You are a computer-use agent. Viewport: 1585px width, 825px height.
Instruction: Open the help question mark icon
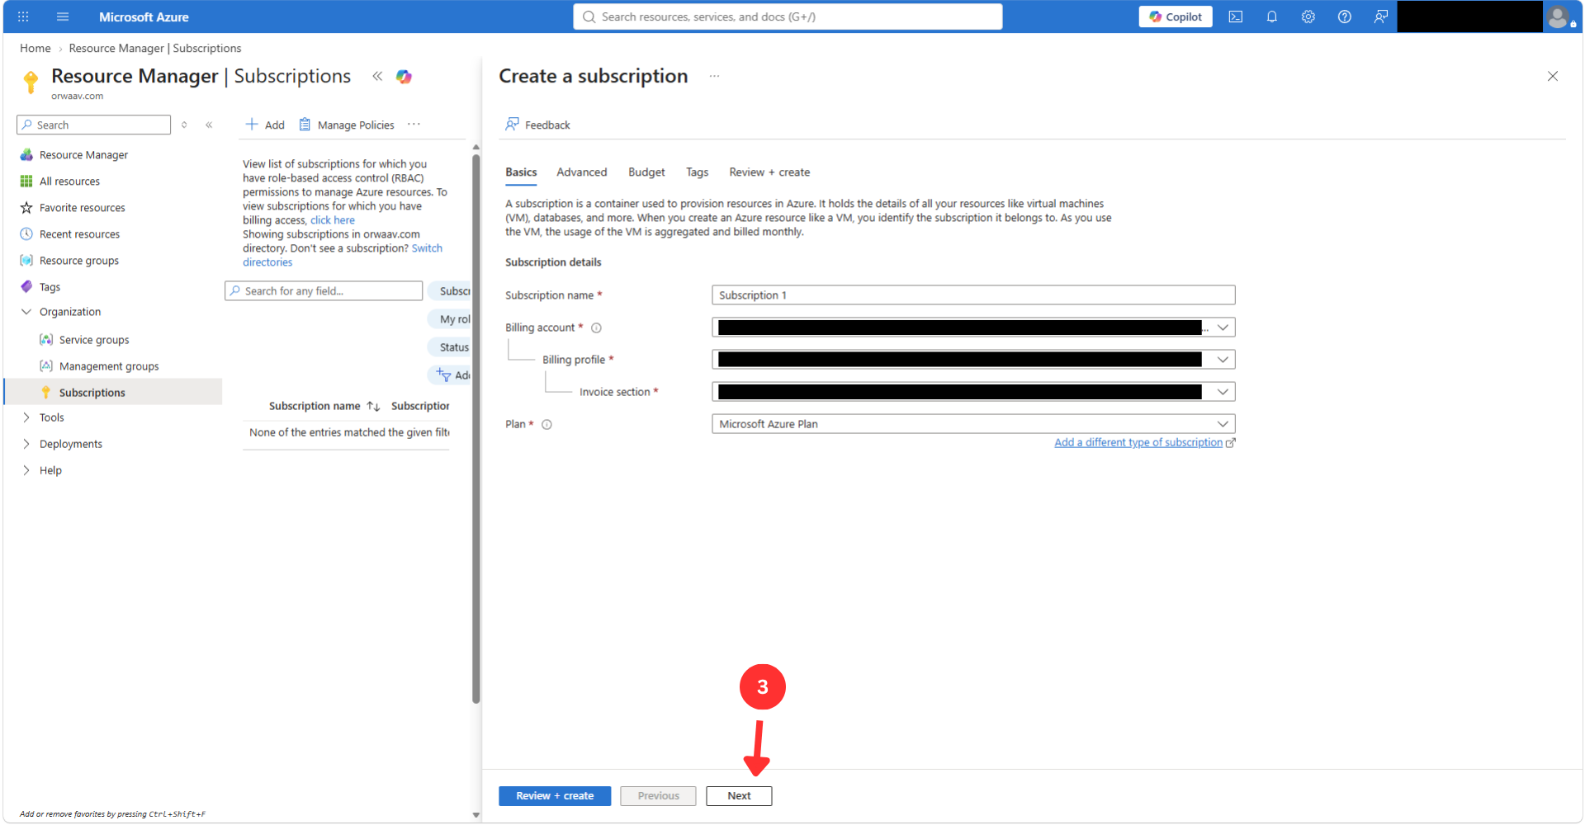point(1345,16)
